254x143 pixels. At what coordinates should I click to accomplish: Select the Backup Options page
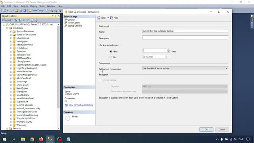point(75,26)
